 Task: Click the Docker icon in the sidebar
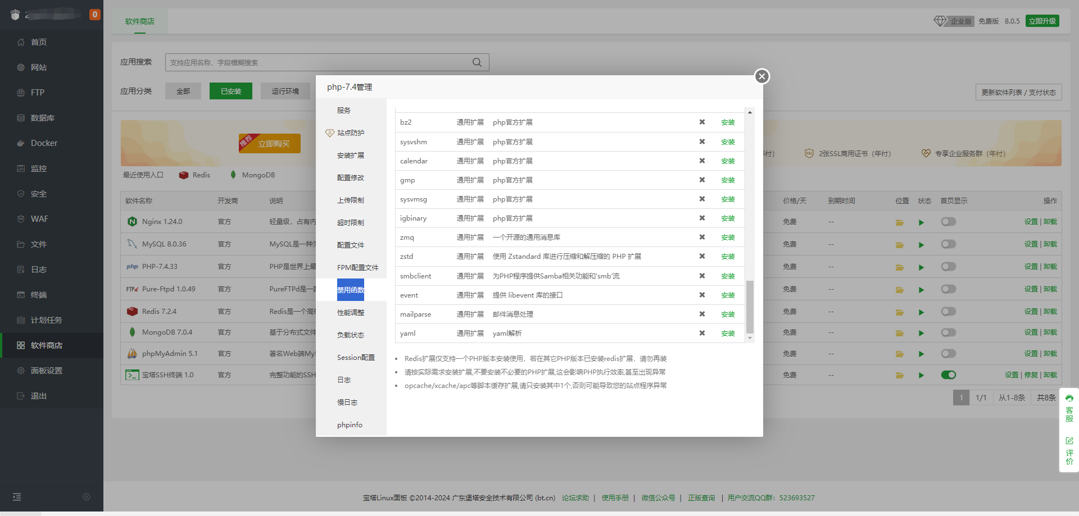(21, 143)
